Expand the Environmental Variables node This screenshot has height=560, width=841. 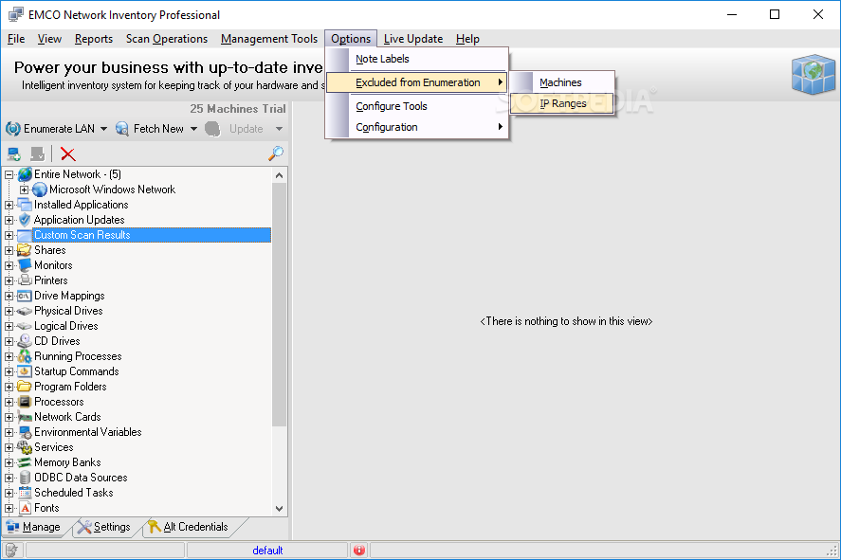tap(9, 432)
